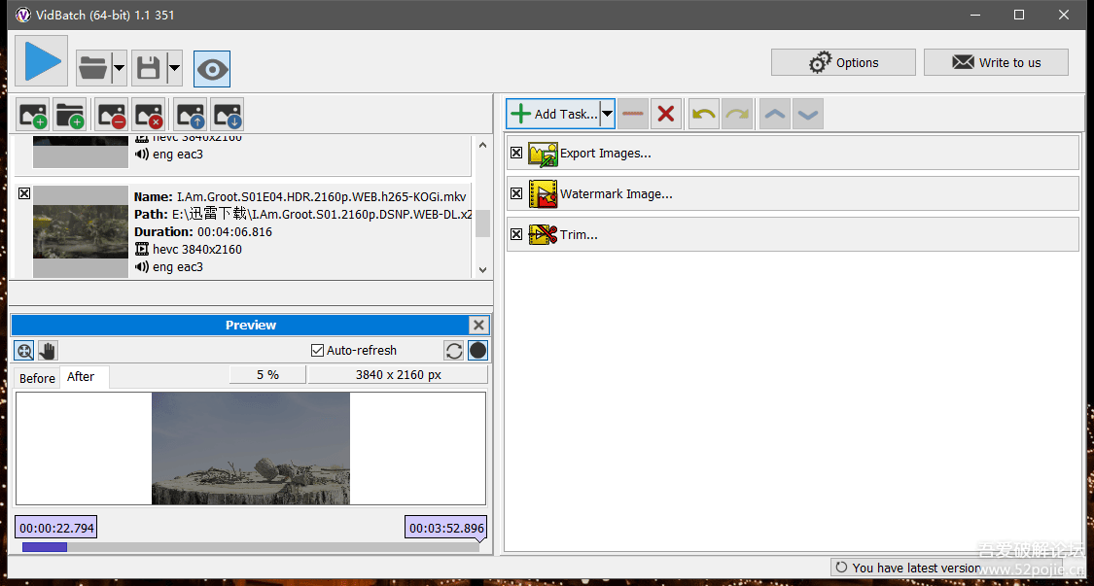This screenshot has width=1094, height=586.
Task: Switch to the Before preview tab
Action: (37, 378)
